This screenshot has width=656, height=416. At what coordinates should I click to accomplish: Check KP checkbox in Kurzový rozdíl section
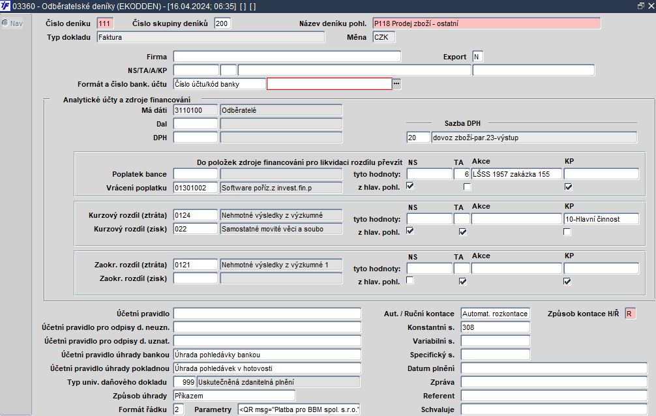(568, 231)
